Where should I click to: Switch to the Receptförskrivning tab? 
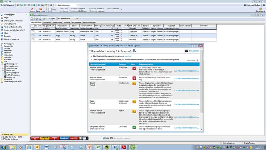point(94,22)
